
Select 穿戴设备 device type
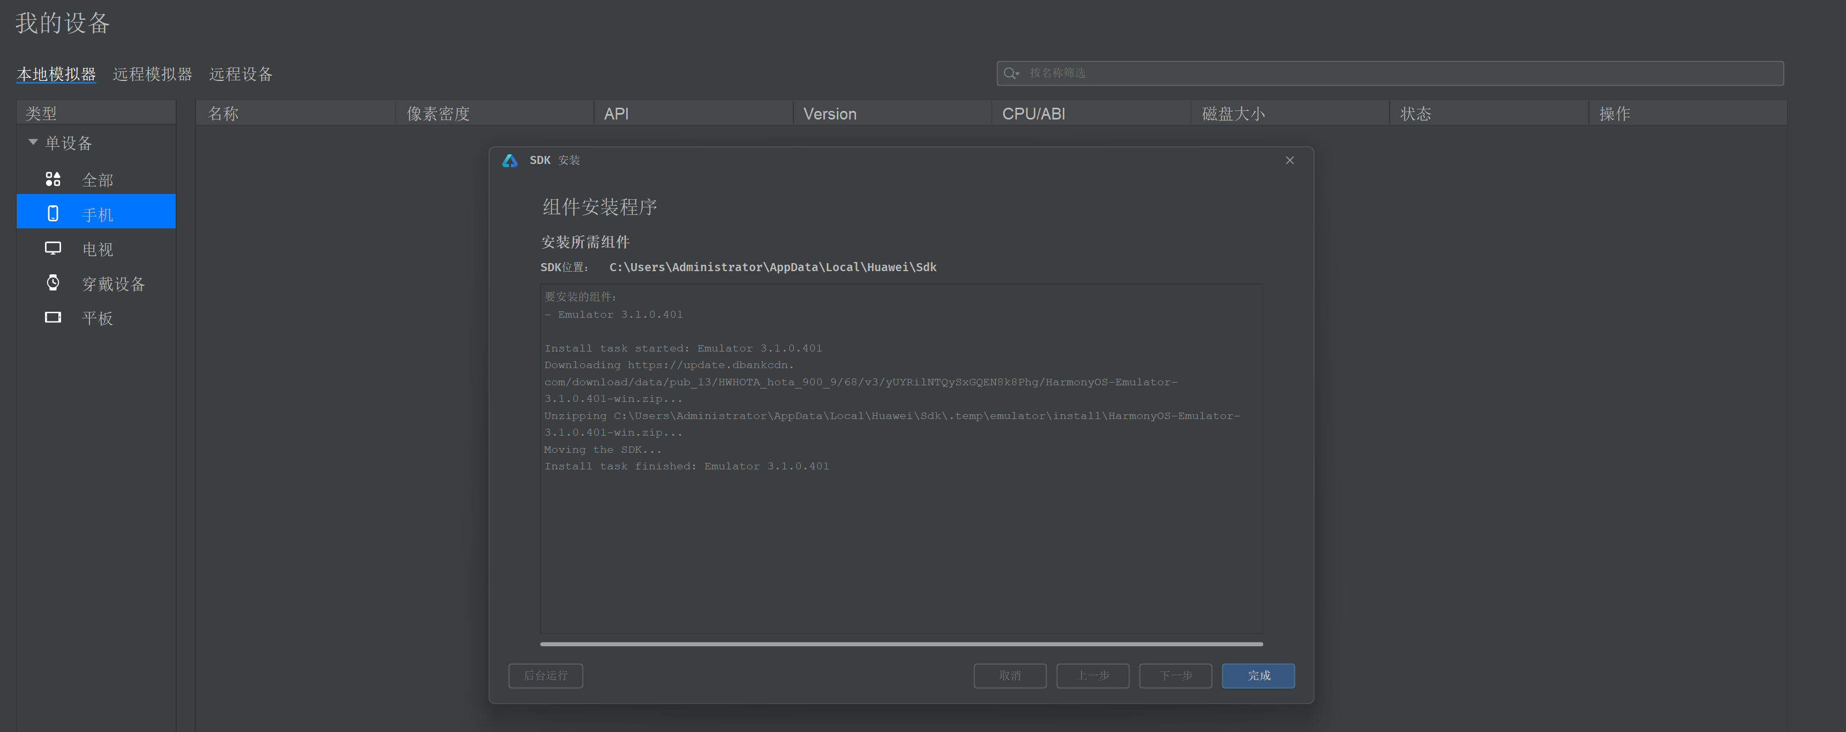click(96, 282)
